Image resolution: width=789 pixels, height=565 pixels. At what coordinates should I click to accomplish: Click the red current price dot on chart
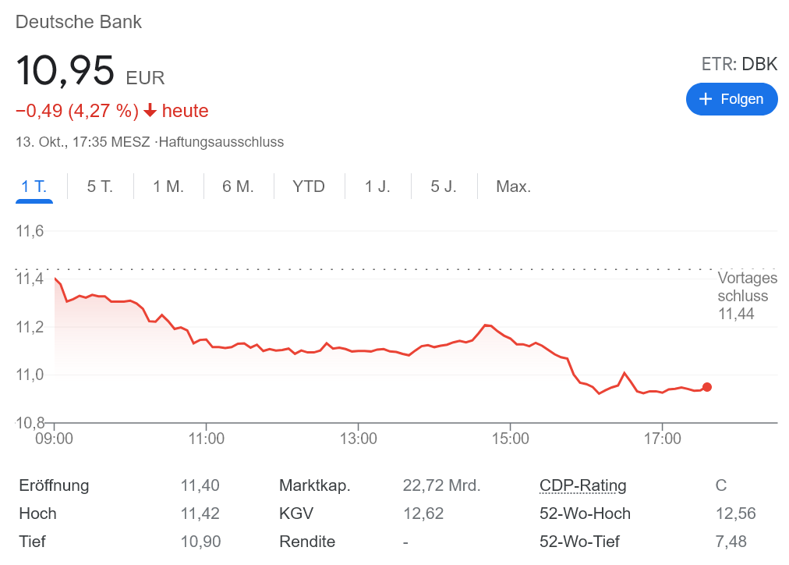point(707,387)
